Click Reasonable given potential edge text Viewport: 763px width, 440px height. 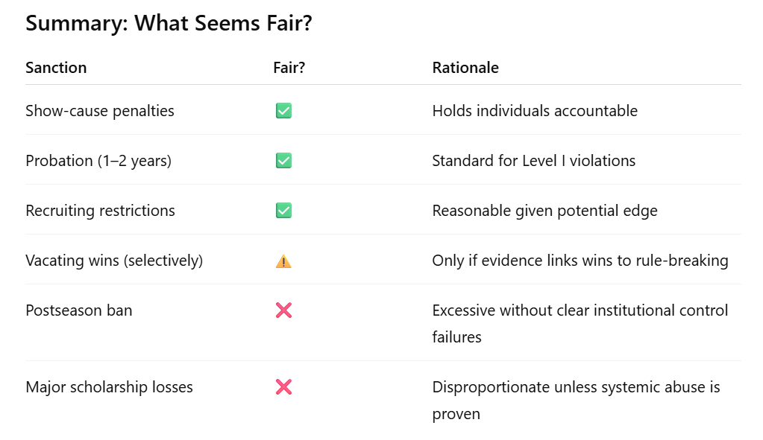(x=545, y=211)
